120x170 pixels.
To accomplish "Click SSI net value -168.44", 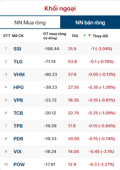I will 51,49.
